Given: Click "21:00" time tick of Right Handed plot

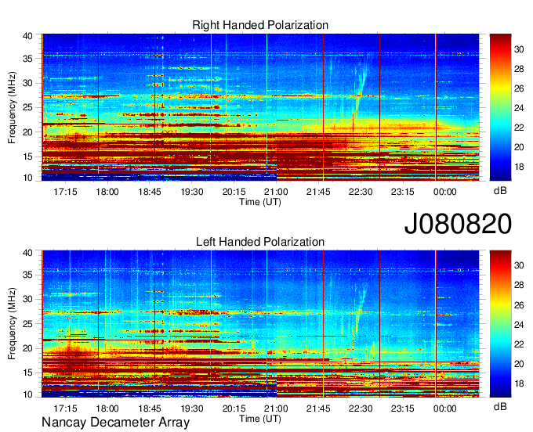Looking at the screenshot, I should [276, 192].
